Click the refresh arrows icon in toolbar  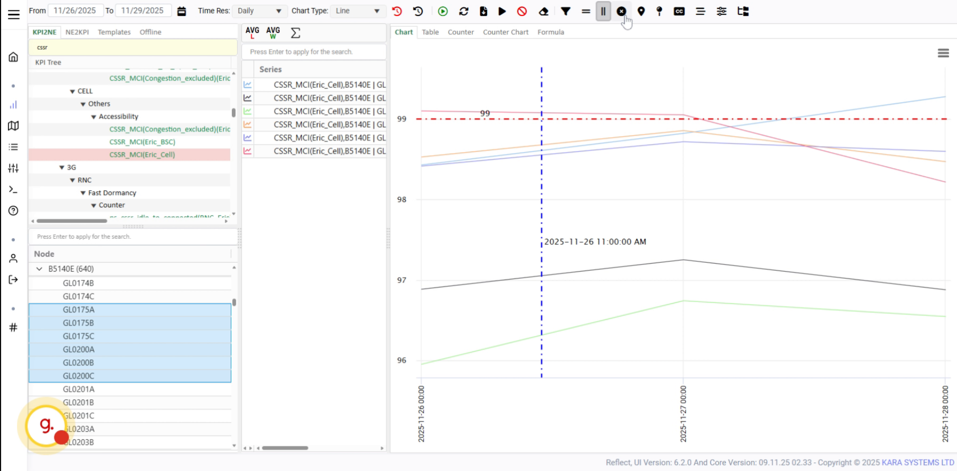(x=464, y=11)
